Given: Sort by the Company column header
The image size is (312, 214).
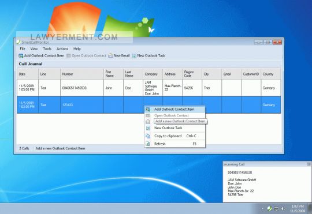Looking at the screenshot, I should pyautogui.click(x=153, y=74).
